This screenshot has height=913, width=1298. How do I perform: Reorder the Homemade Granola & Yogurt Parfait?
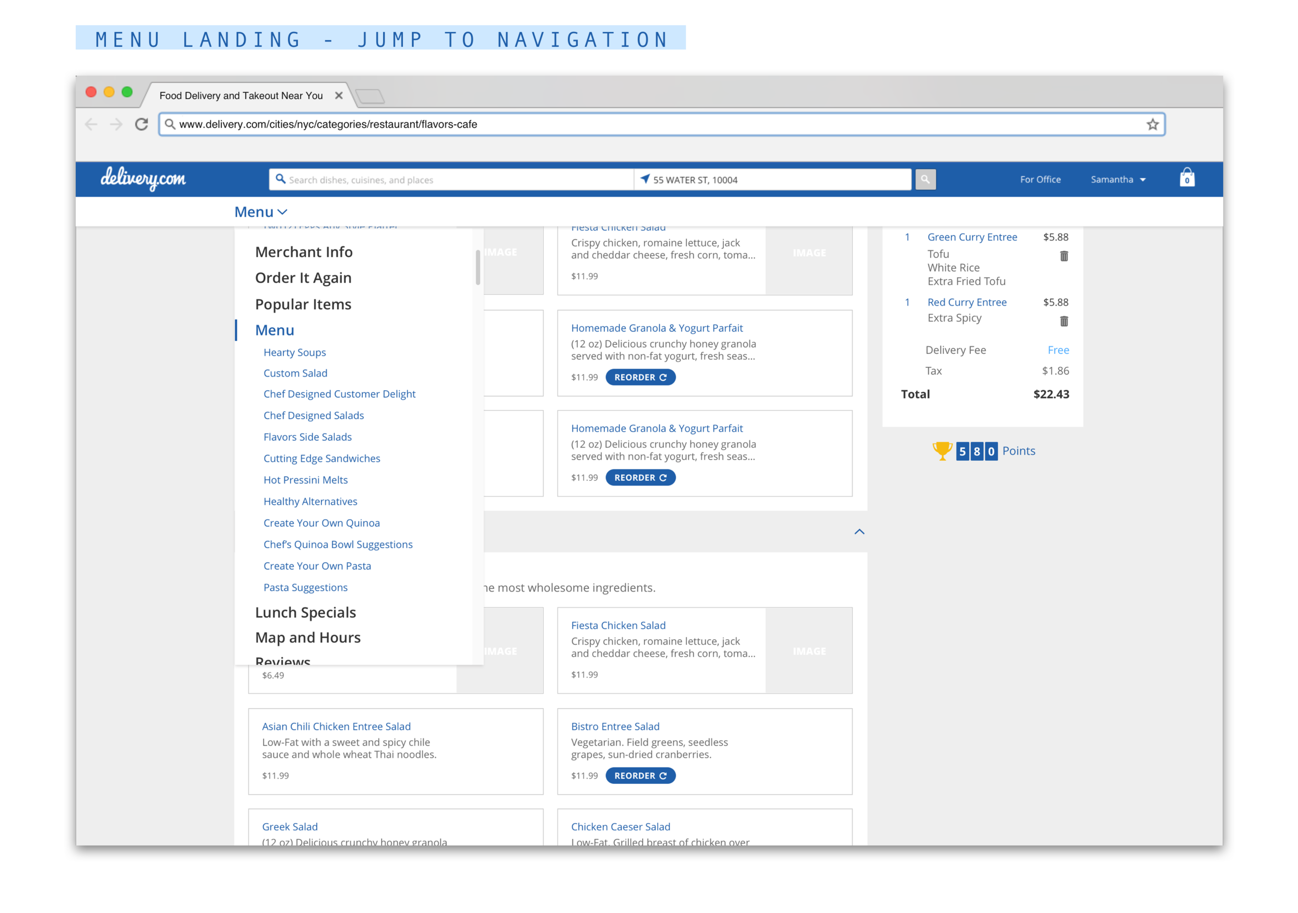640,377
